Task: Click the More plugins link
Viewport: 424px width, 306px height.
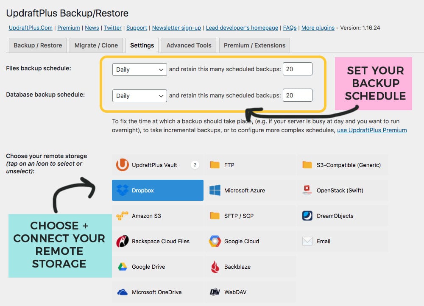Action: pos(318,28)
